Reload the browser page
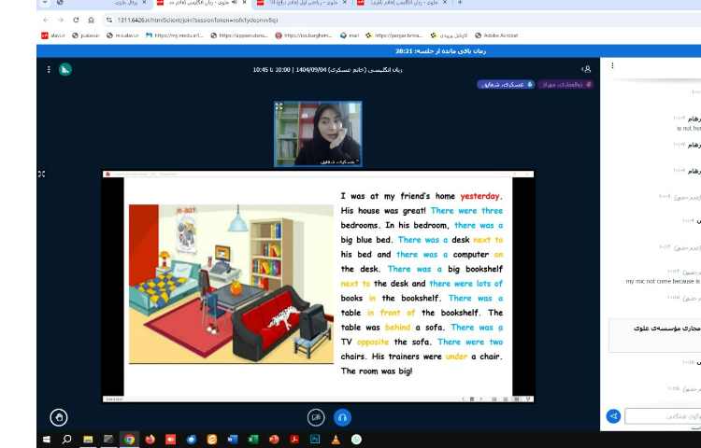Screen dimensions: 701x448 click(x=76, y=20)
